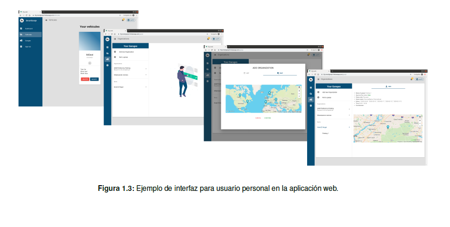Open notification bell in illustration window

pos(208,39)
